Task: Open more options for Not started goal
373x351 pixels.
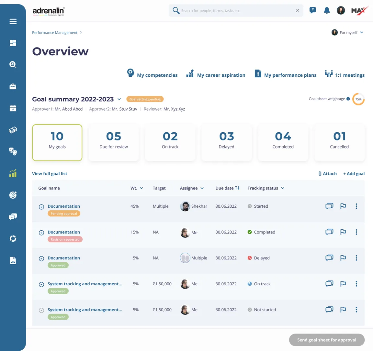Action: tap(356, 310)
